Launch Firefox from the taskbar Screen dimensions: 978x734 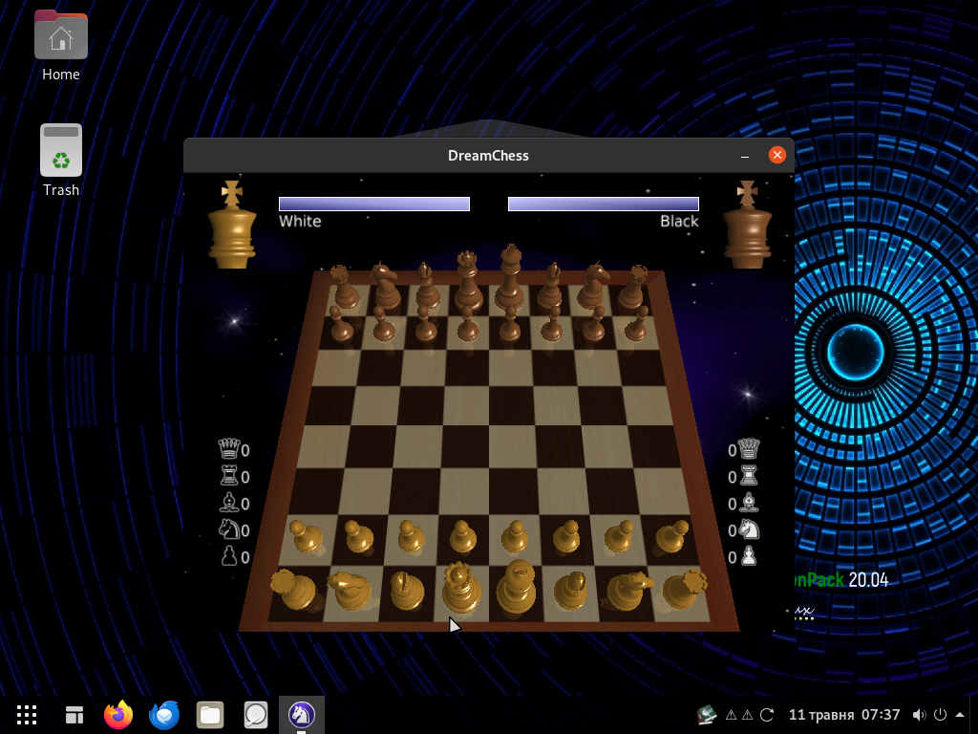coord(118,715)
